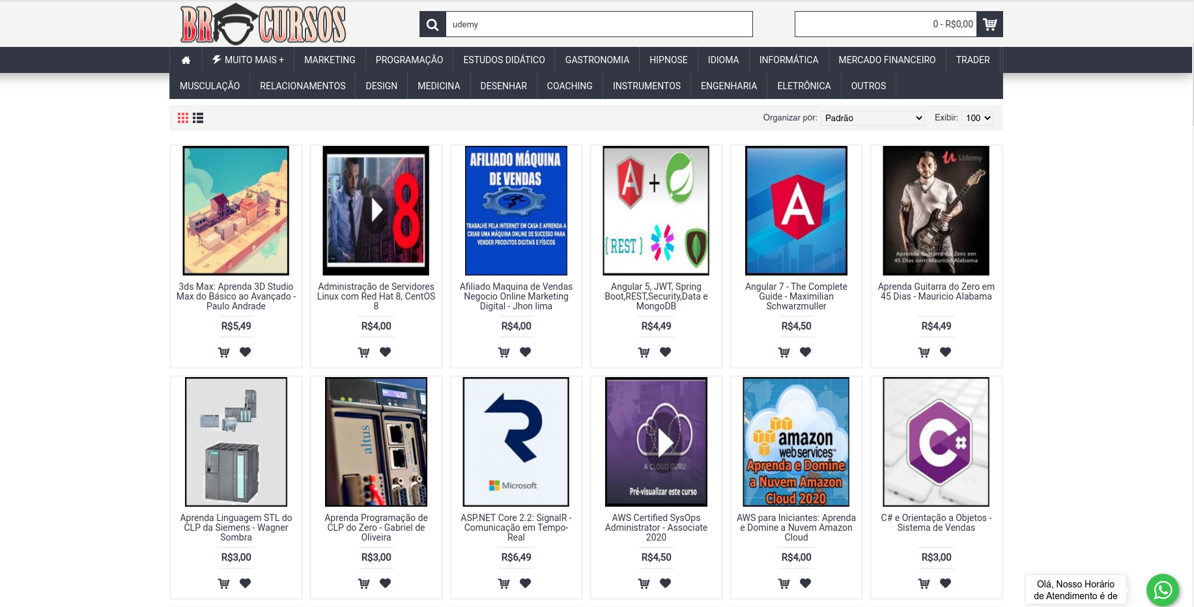This screenshot has width=1194, height=607.
Task: Add Aprenda Guitarra course to cart
Action: [x=924, y=352]
